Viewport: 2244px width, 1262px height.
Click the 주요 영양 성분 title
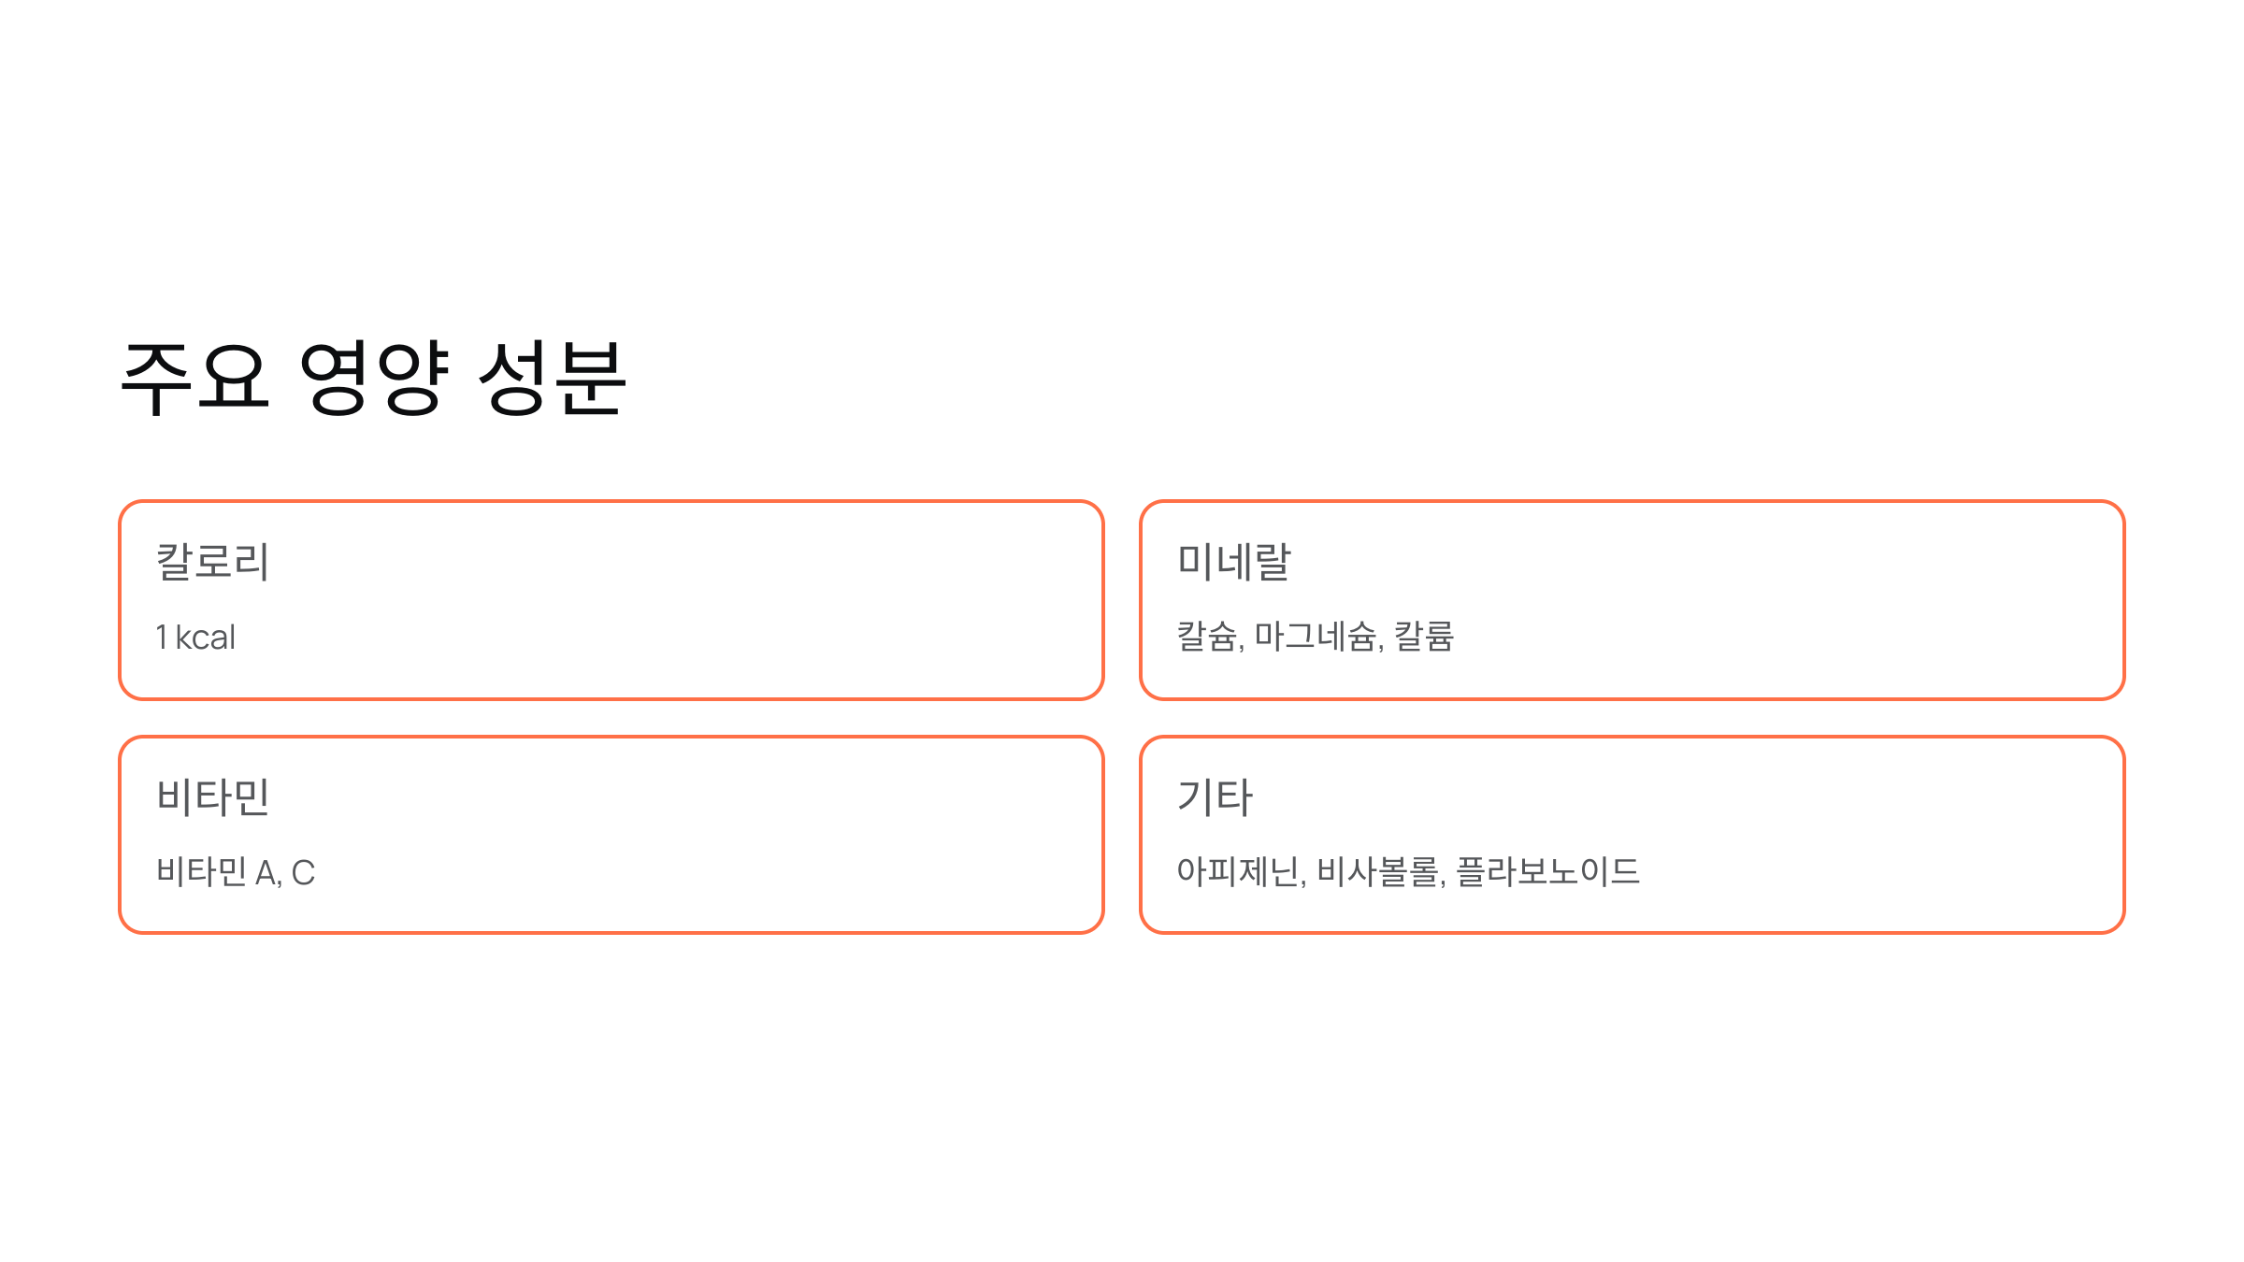point(373,378)
